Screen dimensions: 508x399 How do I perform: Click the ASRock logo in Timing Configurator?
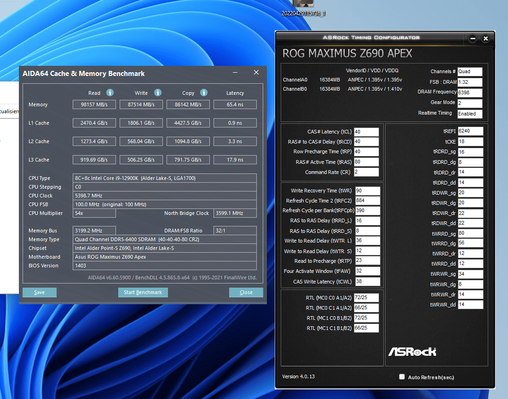pyautogui.click(x=412, y=352)
